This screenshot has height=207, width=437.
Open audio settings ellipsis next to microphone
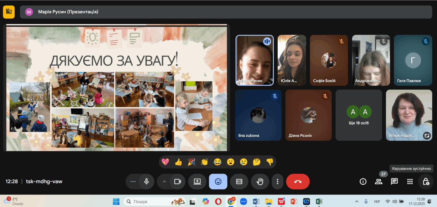pos(133,182)
